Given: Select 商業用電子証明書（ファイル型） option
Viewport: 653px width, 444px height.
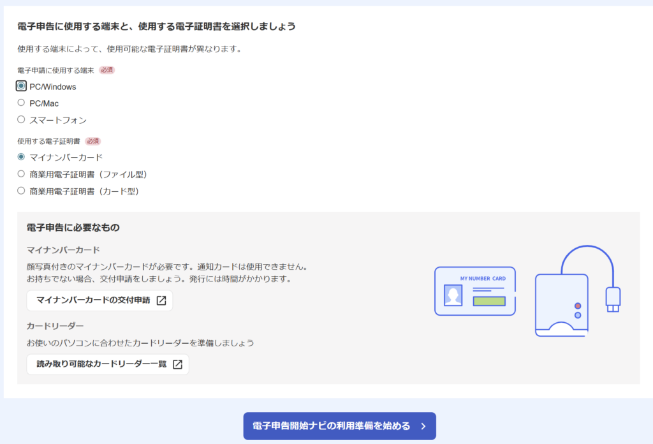Looking at the screenshot, I should [22, 174].
